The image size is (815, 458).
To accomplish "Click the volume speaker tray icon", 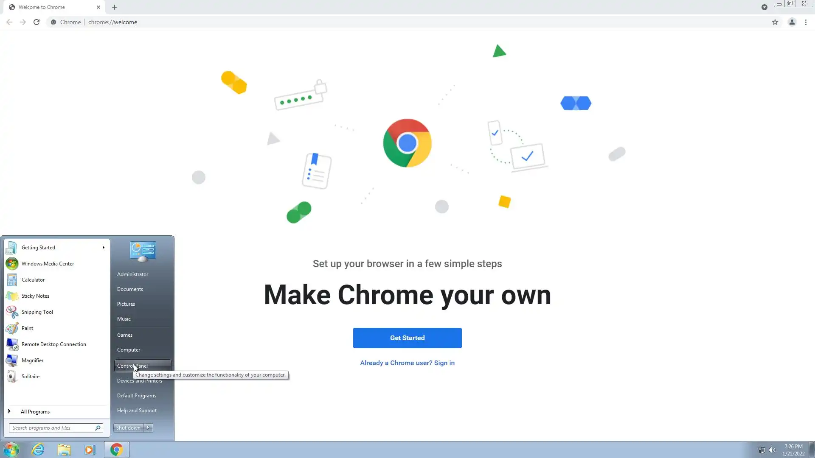I will 772,450.
